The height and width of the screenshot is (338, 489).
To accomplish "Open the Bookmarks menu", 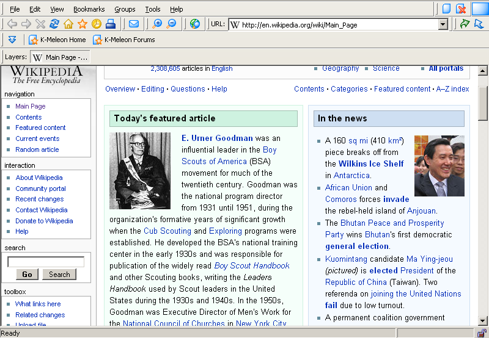I will click(x=89, y=9).
